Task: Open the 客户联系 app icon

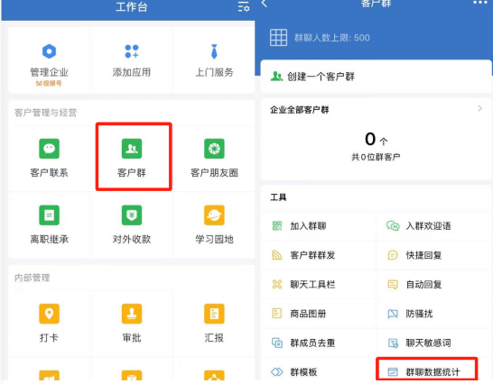Action: point(49,149)
